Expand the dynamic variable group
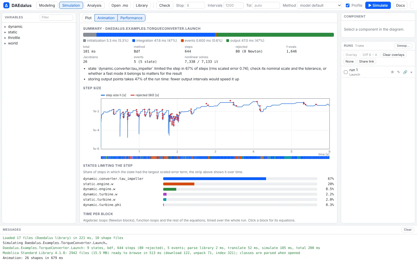 (5, 27)
